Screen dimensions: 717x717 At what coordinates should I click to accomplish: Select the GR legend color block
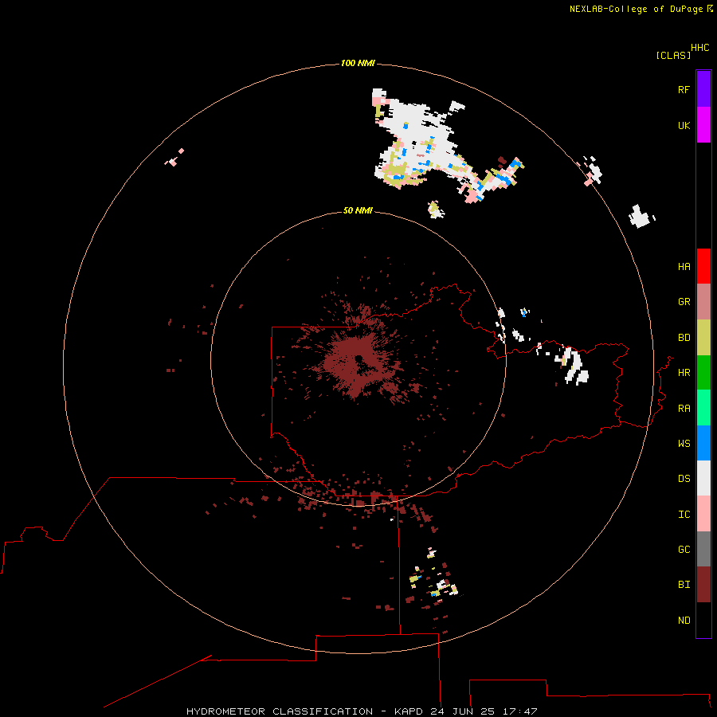703,302
